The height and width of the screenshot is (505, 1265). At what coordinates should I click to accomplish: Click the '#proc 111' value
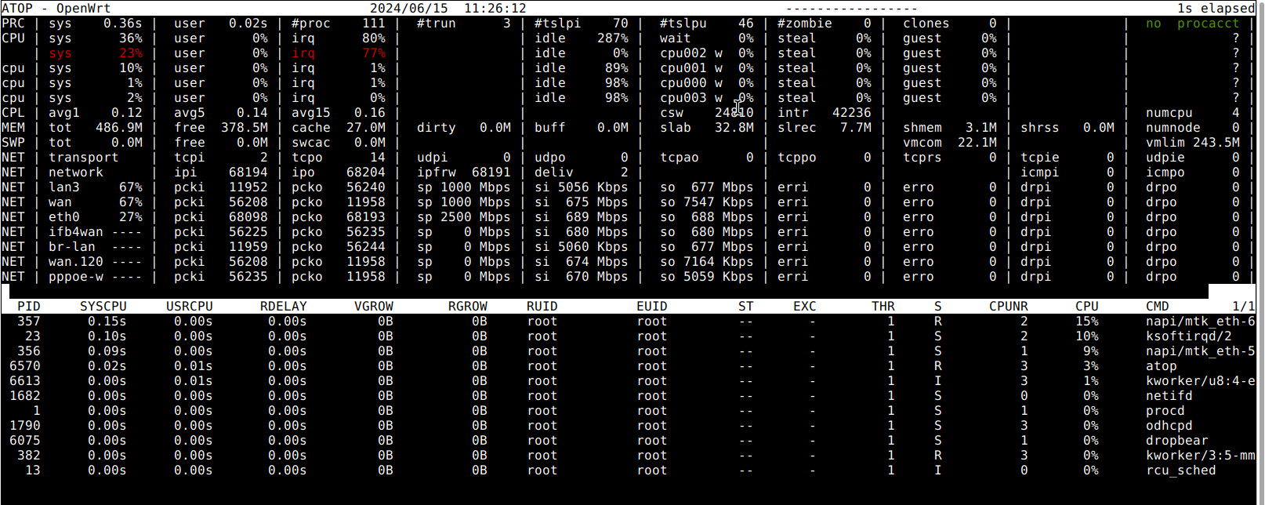tap(339, 24)
